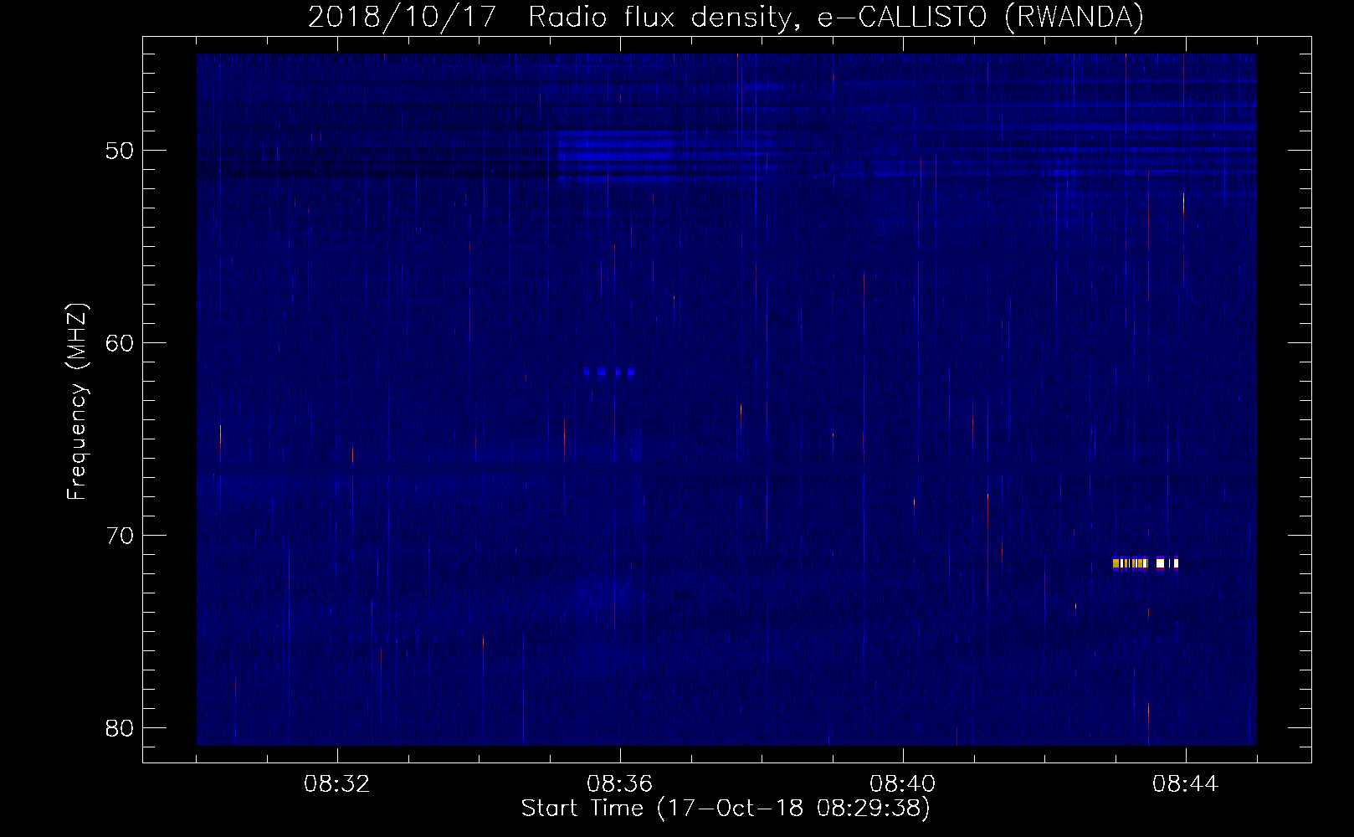This screenshot has width=1354, height=837.
Task: Click the 08:32 time tick label
Action: [337, 784]
